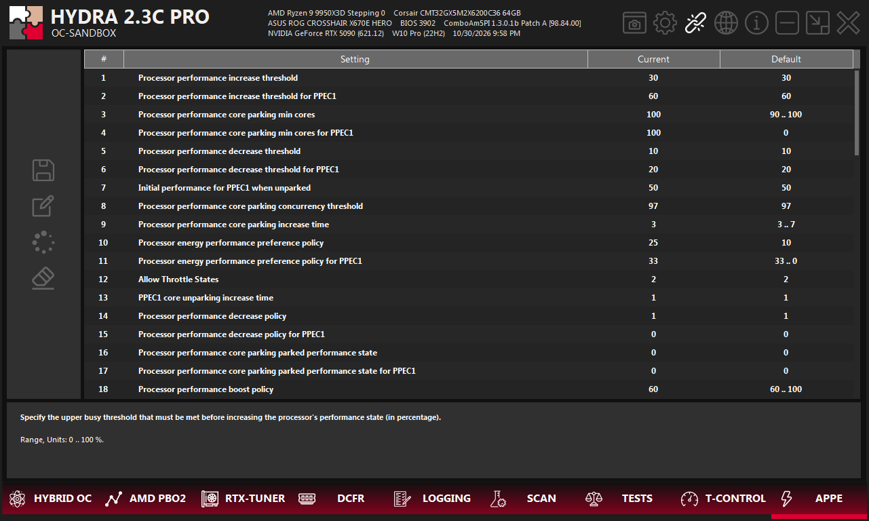Click default value '90 .. 100' in row 3
The height and width of the screenshot is (521, 869).
pyautogui.click(x=786, y=115)
